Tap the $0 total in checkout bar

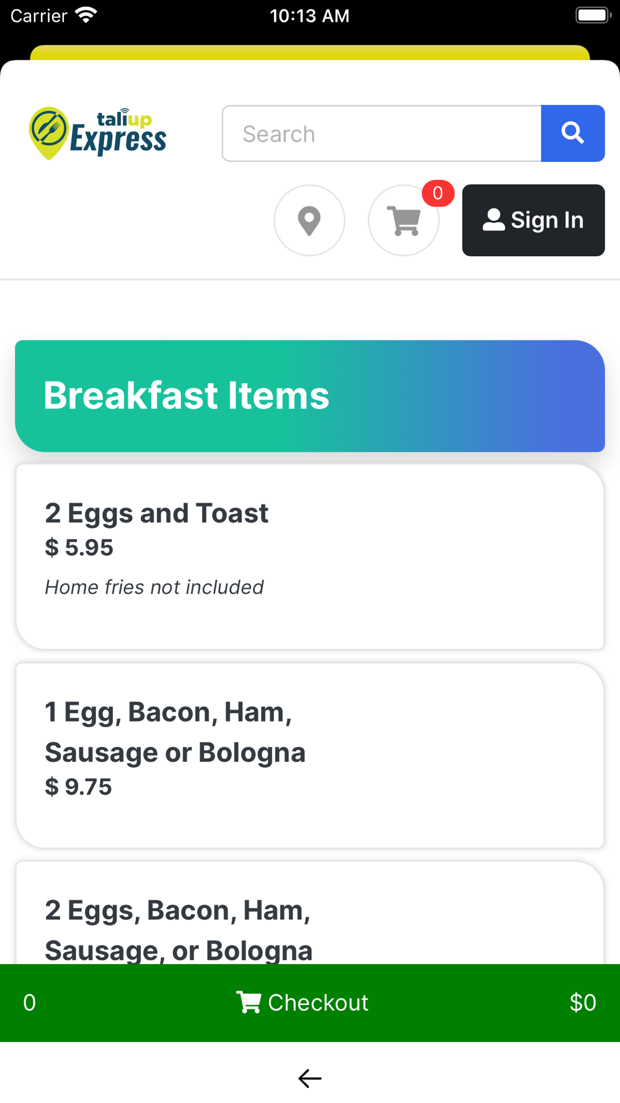point(582,1003)
